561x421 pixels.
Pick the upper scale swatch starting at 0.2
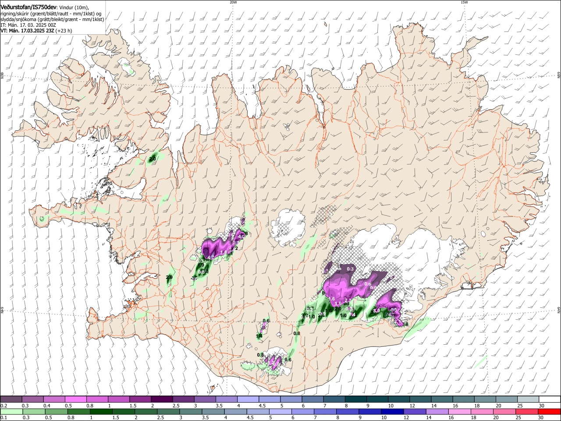coord(11,399)
